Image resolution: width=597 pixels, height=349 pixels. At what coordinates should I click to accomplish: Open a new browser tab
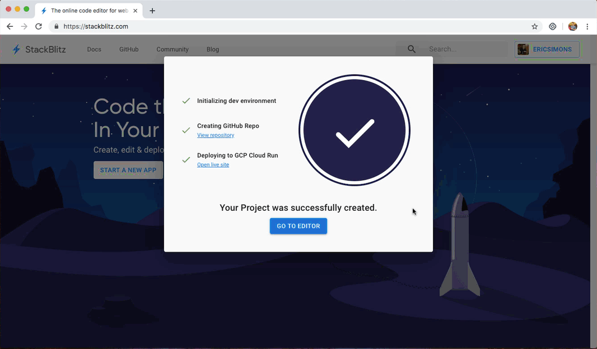(152, 11)
